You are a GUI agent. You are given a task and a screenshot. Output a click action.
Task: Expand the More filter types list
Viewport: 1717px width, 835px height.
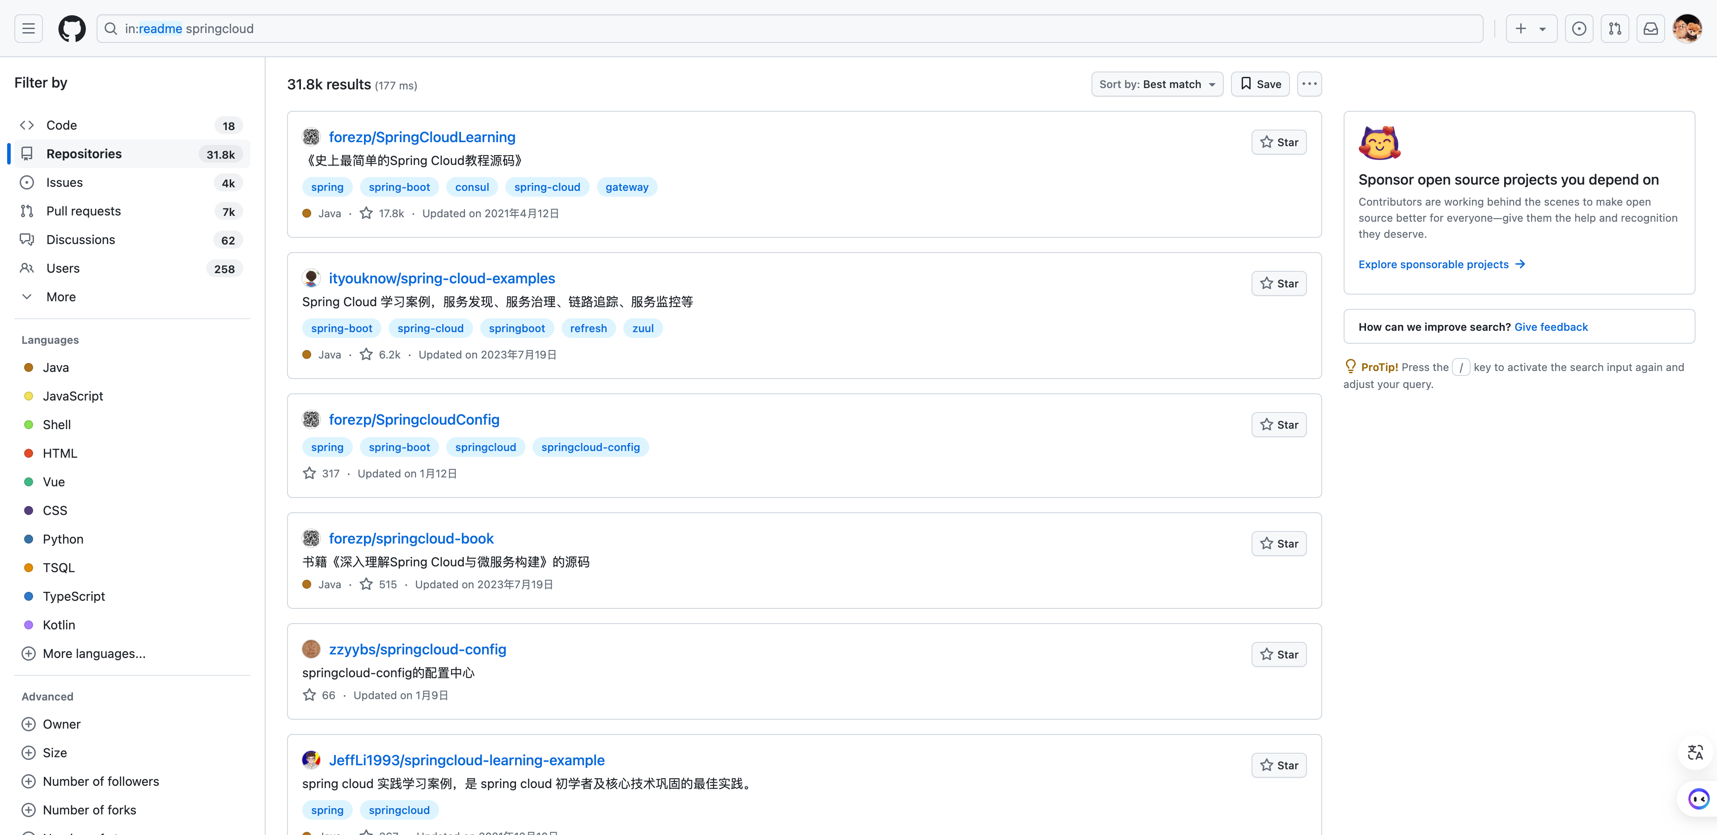(x=60, y=296)
